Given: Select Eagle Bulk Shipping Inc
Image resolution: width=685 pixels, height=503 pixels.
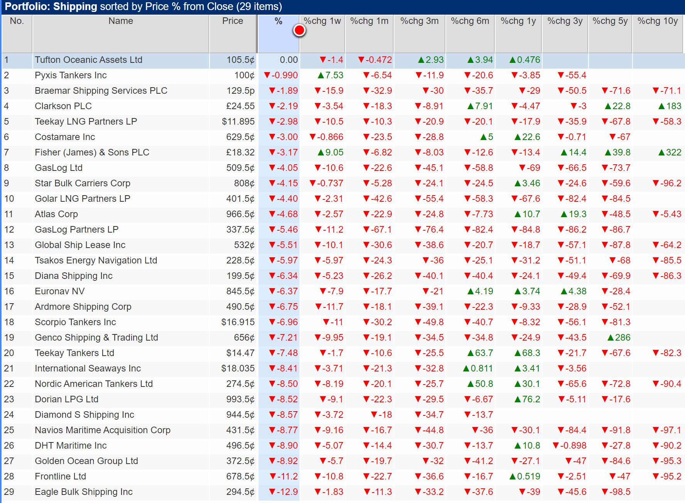Looking at the screenshot, I should (x=84, y=492).
